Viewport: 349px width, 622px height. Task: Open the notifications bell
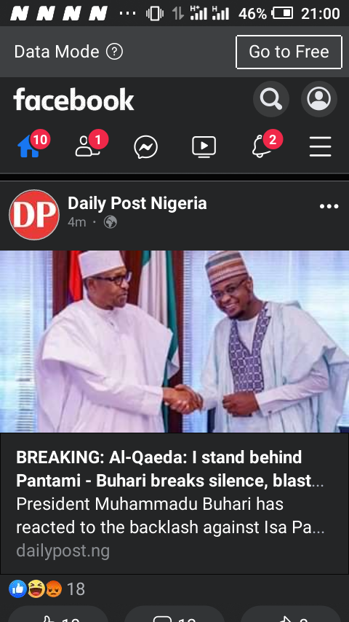click(262, 146)
